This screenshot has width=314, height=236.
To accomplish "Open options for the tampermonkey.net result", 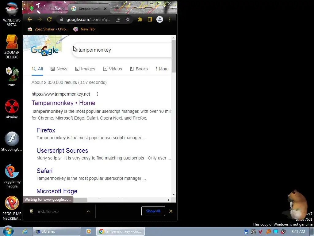I will point(97,94).
